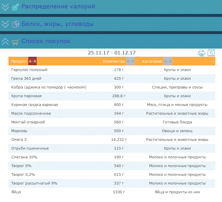Screen dimensions: 222x202
Task: Toggle А-Я sorting for Категория column
Action: (x=168, y=61)
